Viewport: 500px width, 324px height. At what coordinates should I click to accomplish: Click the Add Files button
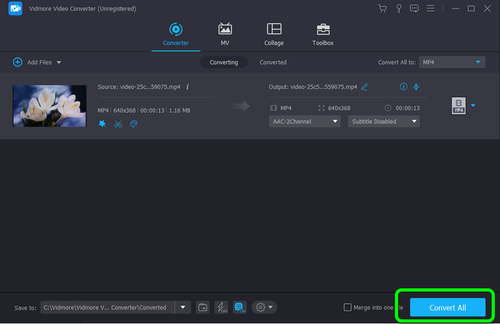tap(36, 62)
